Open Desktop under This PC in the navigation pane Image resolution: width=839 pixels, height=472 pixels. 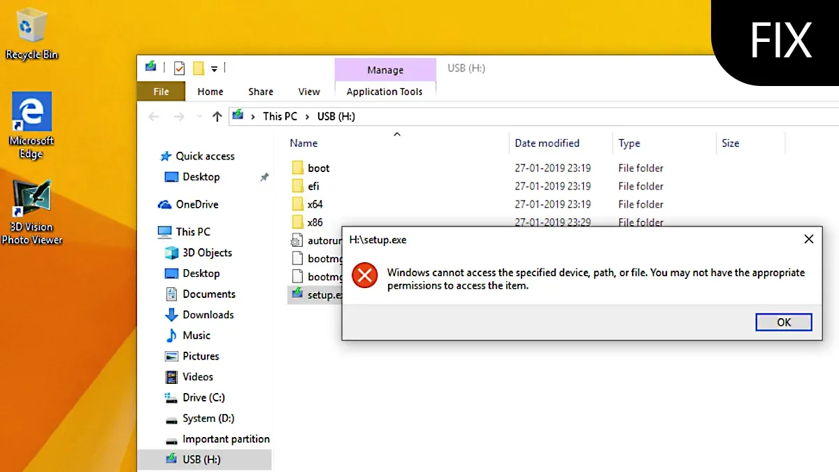click(x=192, y=273)
